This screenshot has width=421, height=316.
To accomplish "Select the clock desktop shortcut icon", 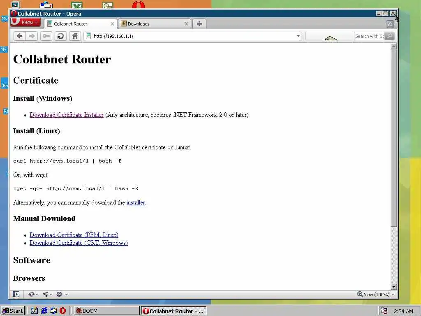I will [108, 5].
